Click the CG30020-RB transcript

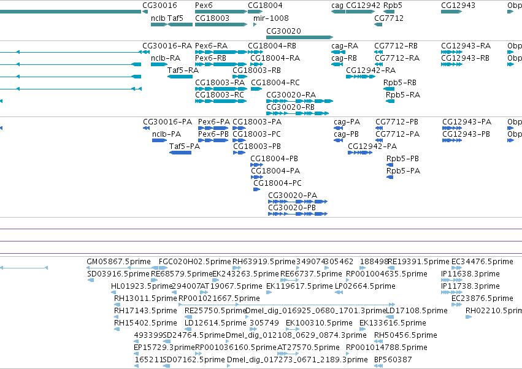tap(297, 113)
